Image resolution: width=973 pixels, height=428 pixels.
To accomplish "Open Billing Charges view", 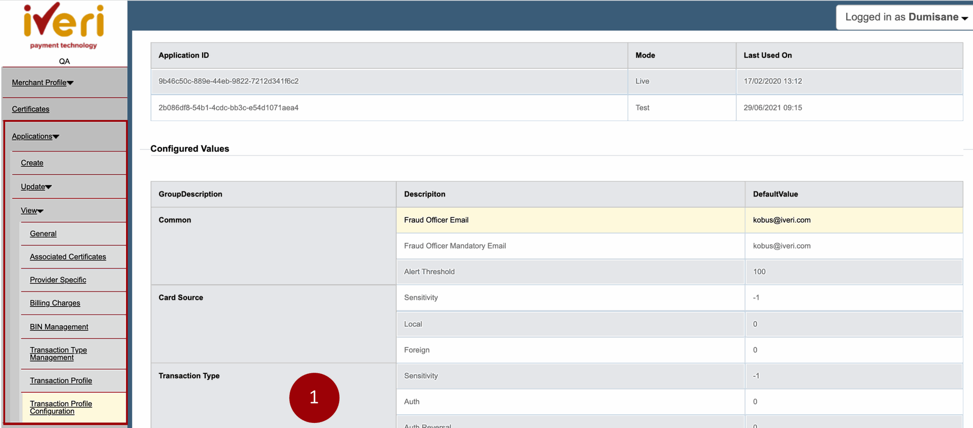I will click(x=55, y=303).
